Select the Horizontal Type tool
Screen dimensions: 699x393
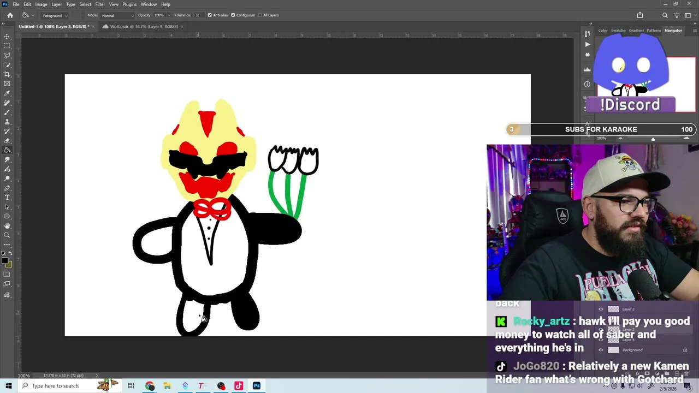pos(7,197)
